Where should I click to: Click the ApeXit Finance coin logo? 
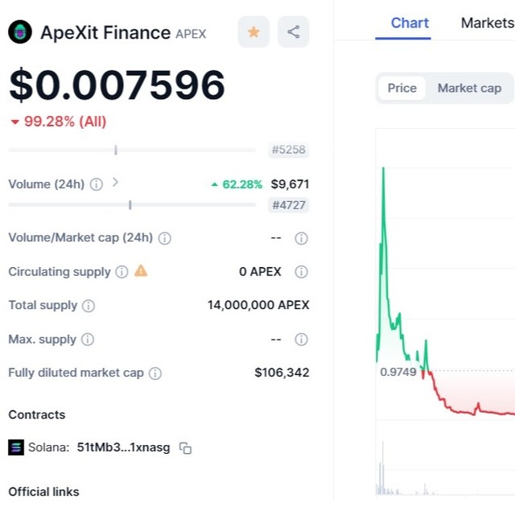pyautogui.click(x=20, y=32)
